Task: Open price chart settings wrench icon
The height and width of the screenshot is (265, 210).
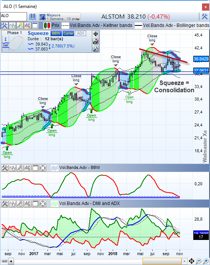Action: (x=4, y=25)
